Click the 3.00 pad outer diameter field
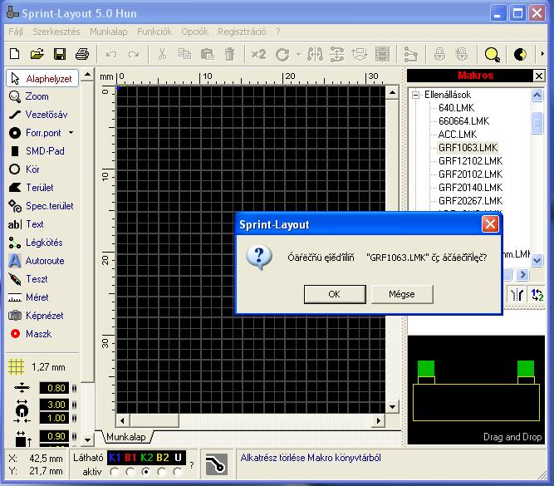 tap(55, 405)
